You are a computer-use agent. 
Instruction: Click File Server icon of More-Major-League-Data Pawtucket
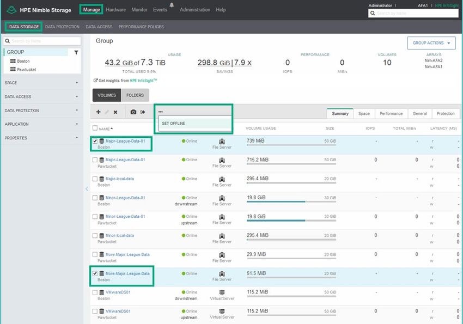(x=222, y=255)
